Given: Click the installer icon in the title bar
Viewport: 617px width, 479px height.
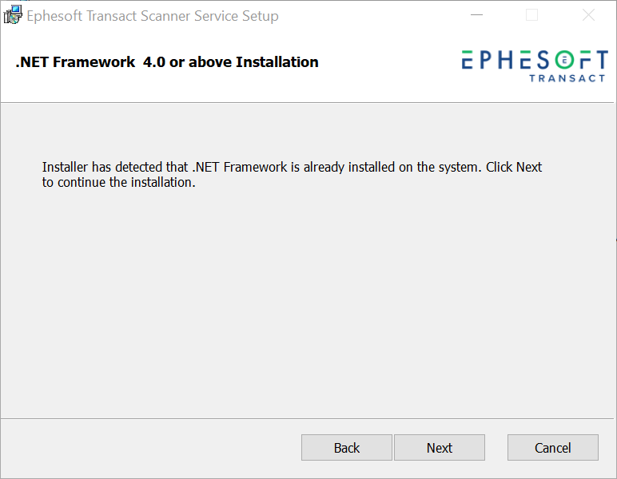Looking at the screenshot, I should point(13,15).
